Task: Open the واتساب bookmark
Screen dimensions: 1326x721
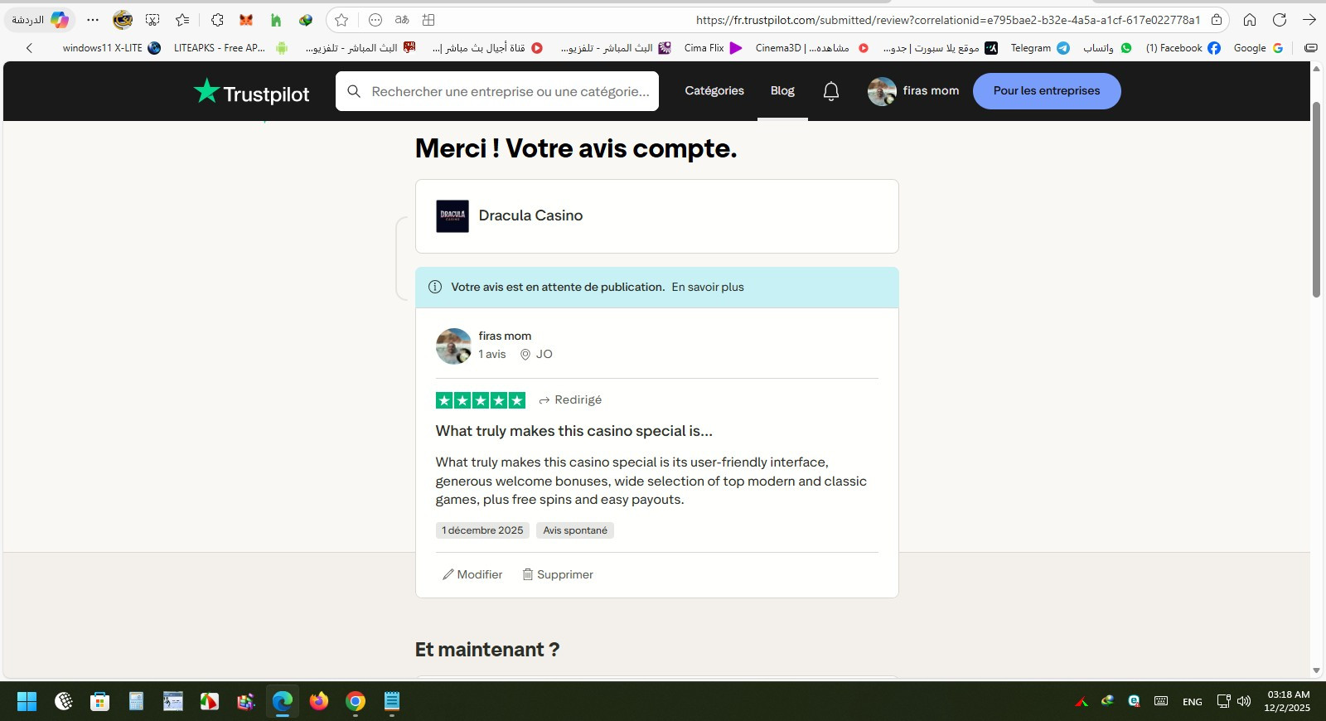Action: pyautogui.click(x=1107, y=48)
